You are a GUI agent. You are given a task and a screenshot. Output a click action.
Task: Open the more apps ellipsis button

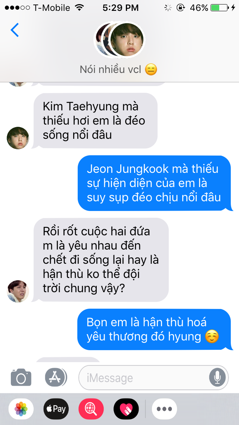coord(164,409)
